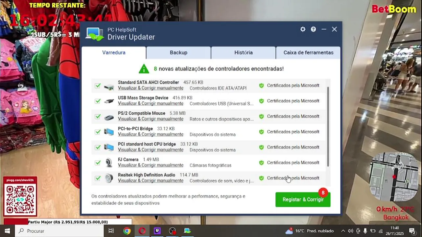The width and height of the screenshot is (422, 237).
Task: Open Visualizar & Corrigir manualmente for PS/2 Mouse
Action: [151, 119]
